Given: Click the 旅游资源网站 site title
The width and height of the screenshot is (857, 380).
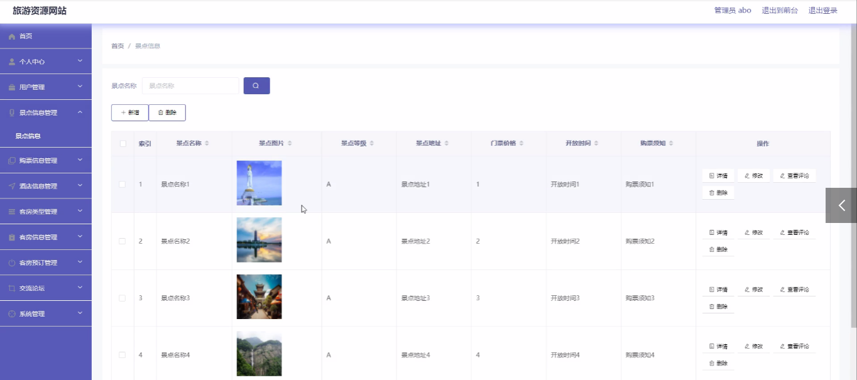Looking at the screenshot, I should [x=40, y=11].
